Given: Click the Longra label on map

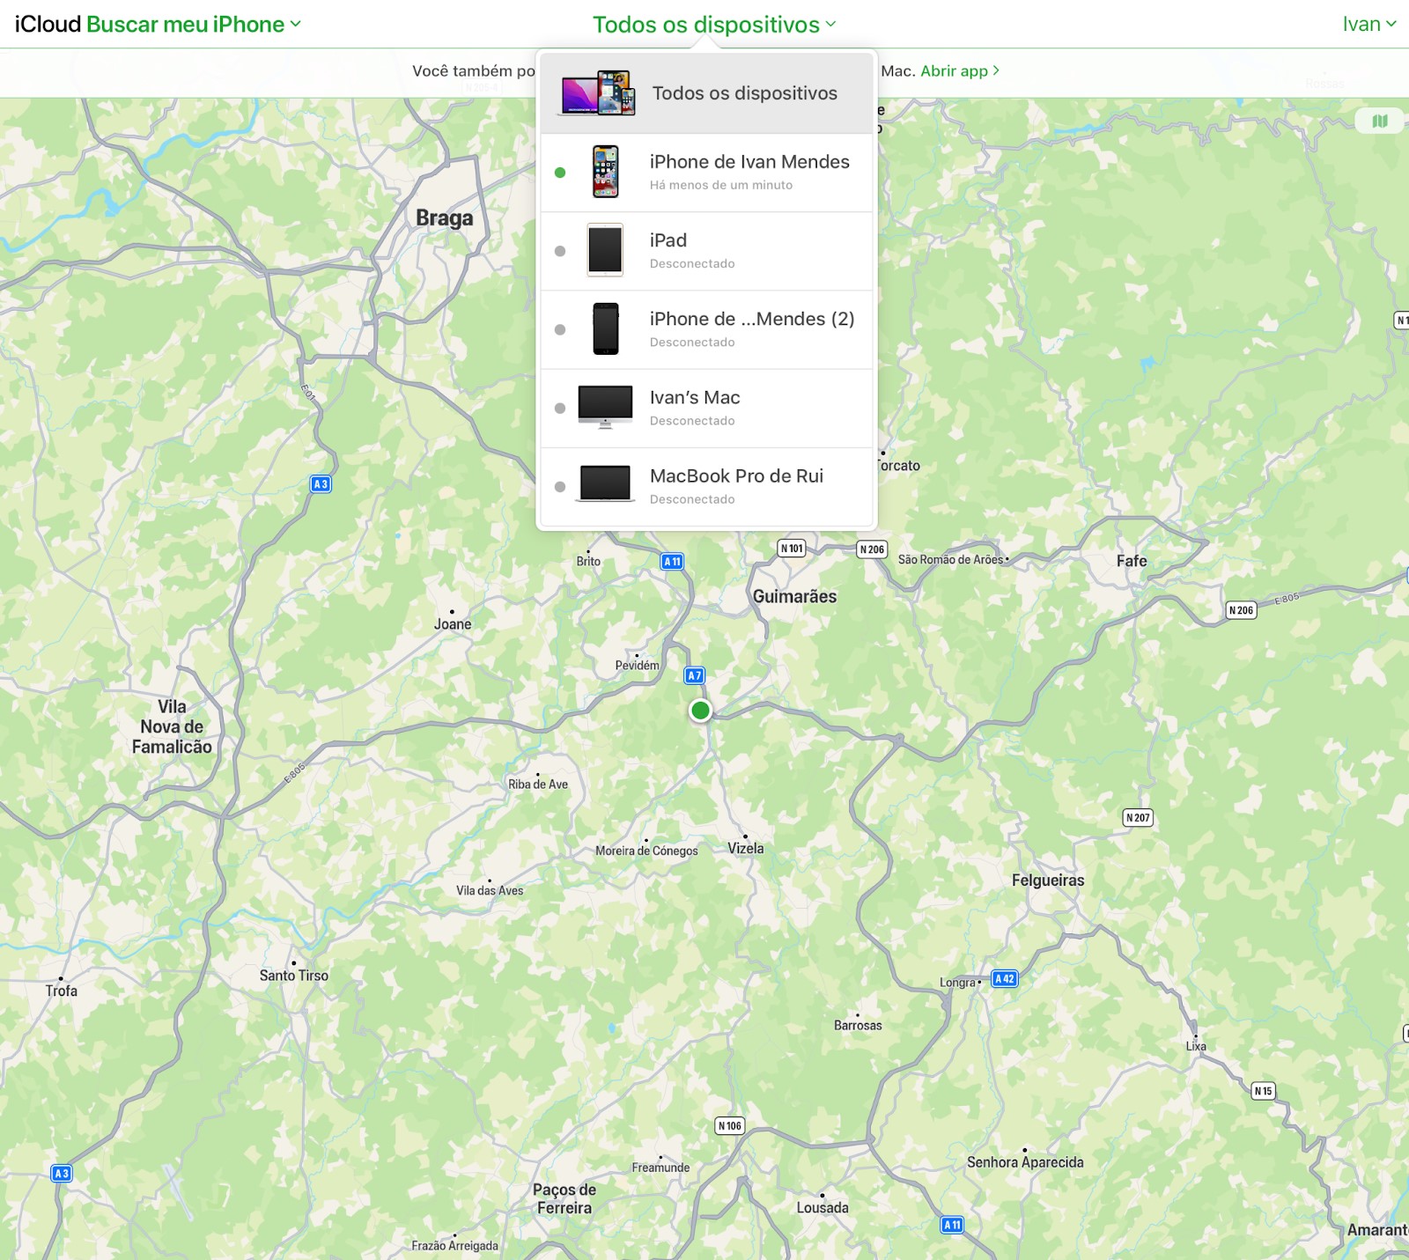Looking at the screenshot, I should 958,983.
